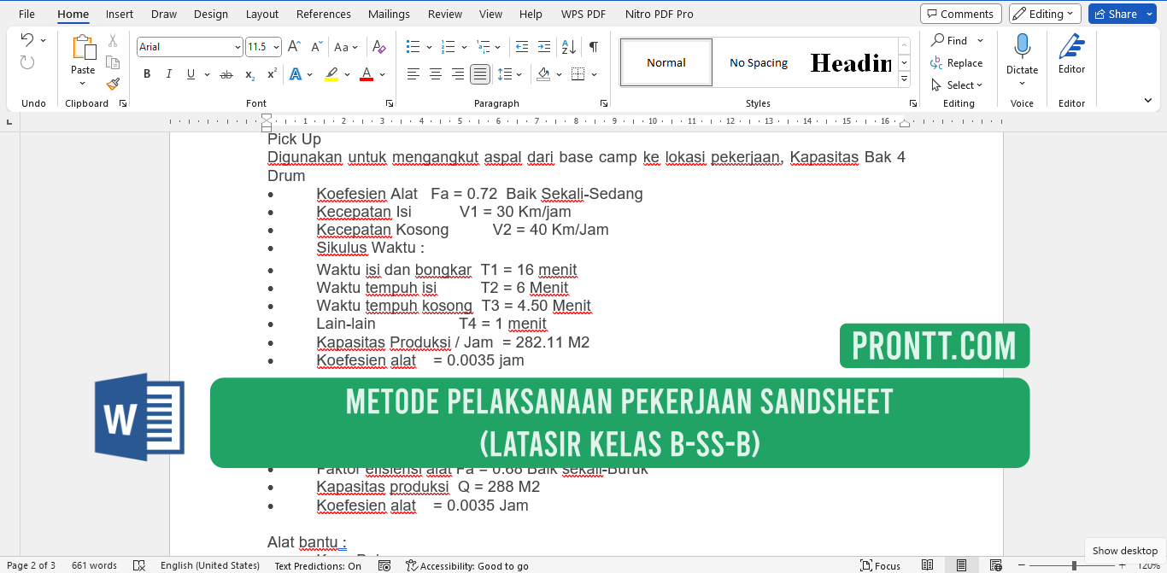
Task: Open the font name dropdown
Action: pyautogui.click(x=238, y=47)
